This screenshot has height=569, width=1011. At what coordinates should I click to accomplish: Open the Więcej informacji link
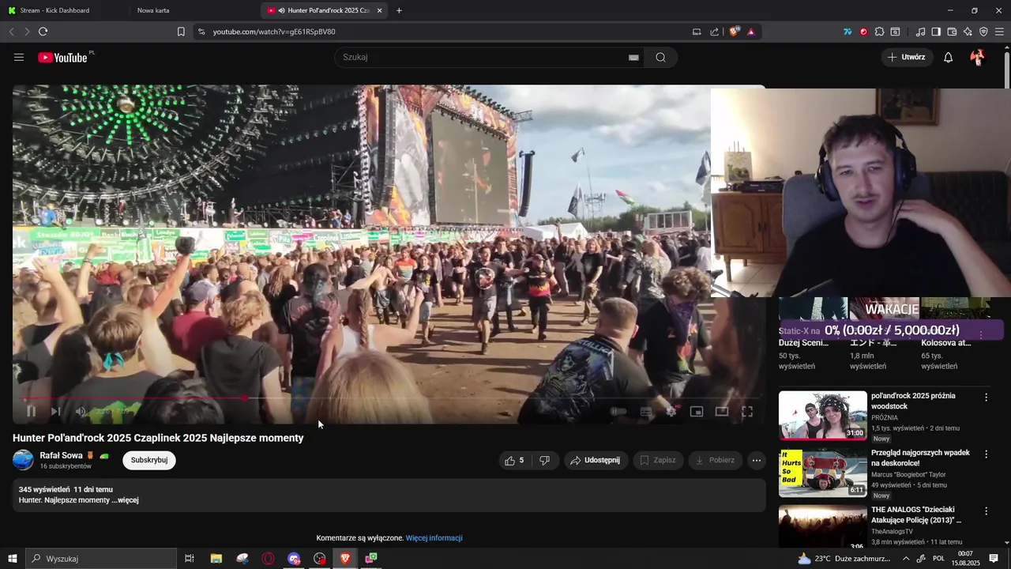pos(434,538)
